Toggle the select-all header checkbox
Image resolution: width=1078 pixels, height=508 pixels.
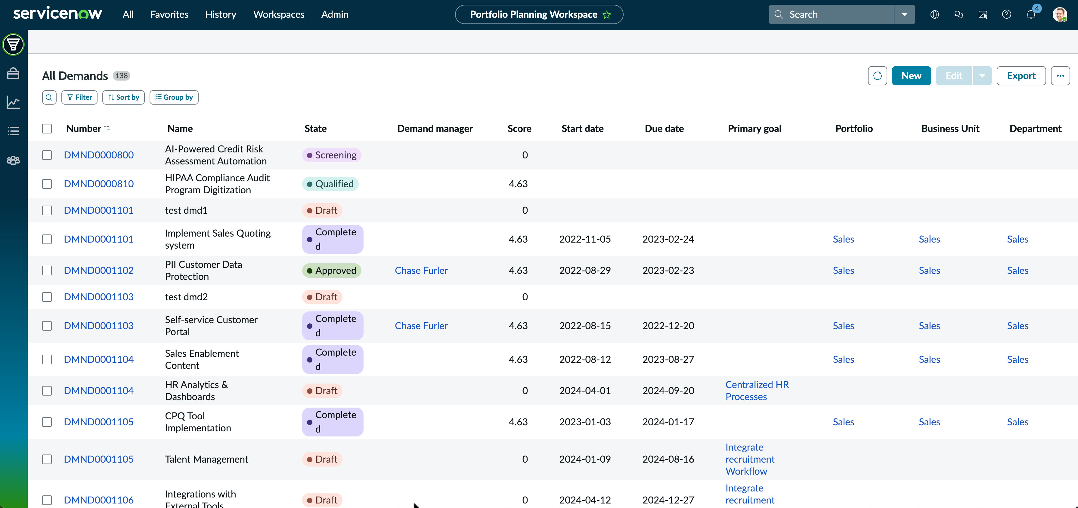click(47, 128)
